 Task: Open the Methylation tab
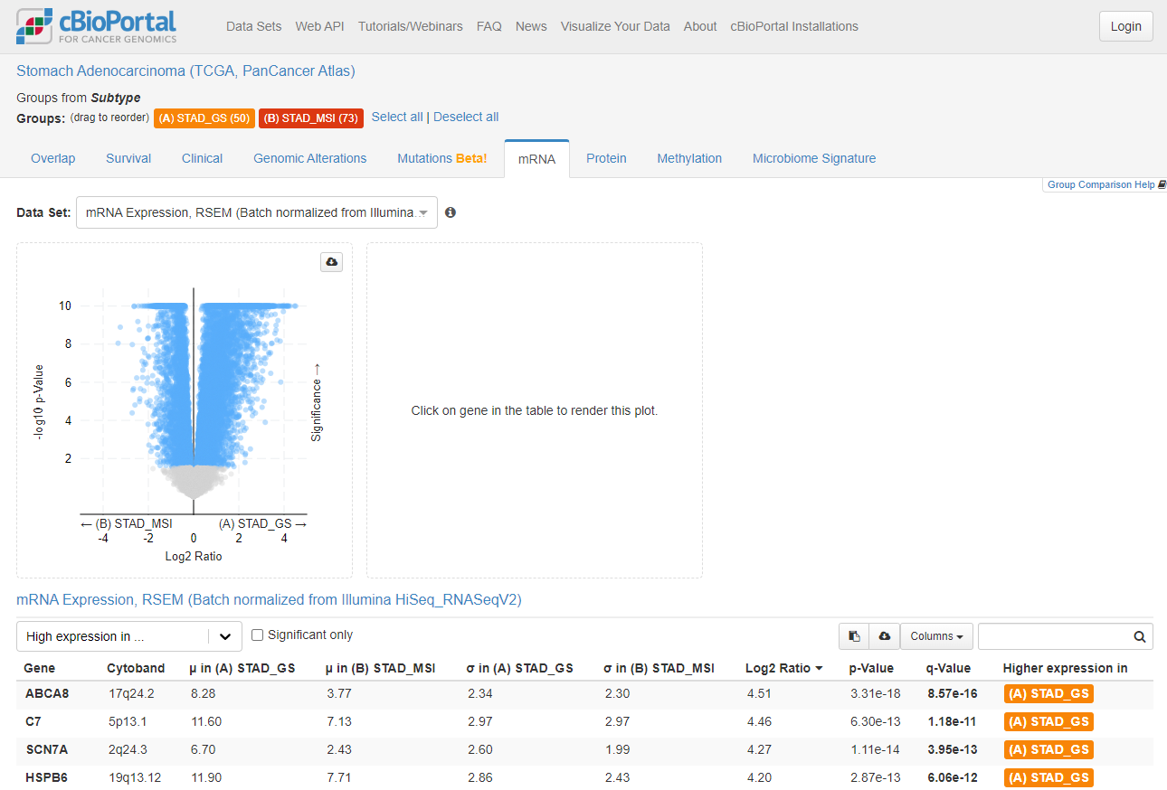(x=689, y=158)
